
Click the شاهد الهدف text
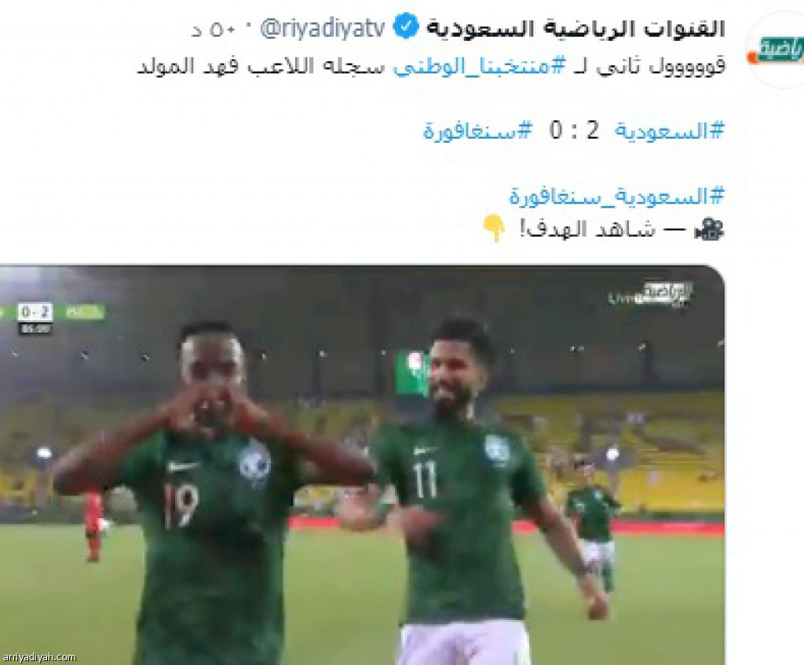click(587, 229)
